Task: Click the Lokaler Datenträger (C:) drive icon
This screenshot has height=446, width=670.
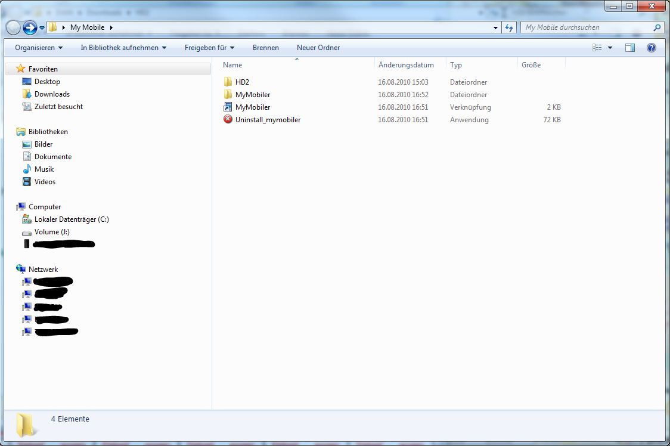Action: pos(27,219)
